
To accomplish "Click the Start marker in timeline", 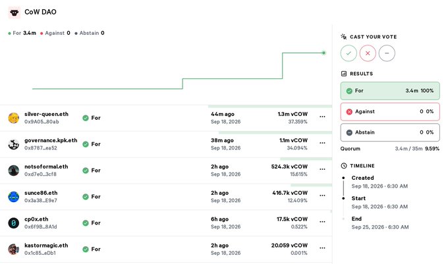I will [343, 198].
